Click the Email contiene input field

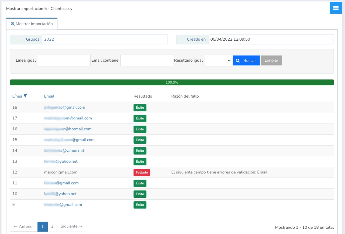pyautogui.click(x=147, y=61)
